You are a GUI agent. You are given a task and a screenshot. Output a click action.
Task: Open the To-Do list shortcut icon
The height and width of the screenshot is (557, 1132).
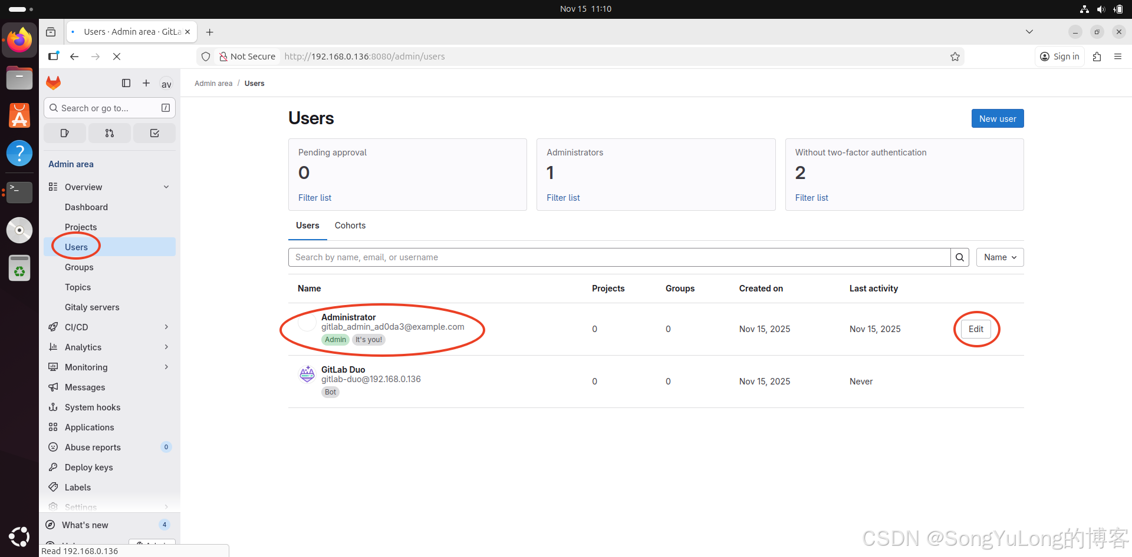pyautogui.click(x=154, y=133)
